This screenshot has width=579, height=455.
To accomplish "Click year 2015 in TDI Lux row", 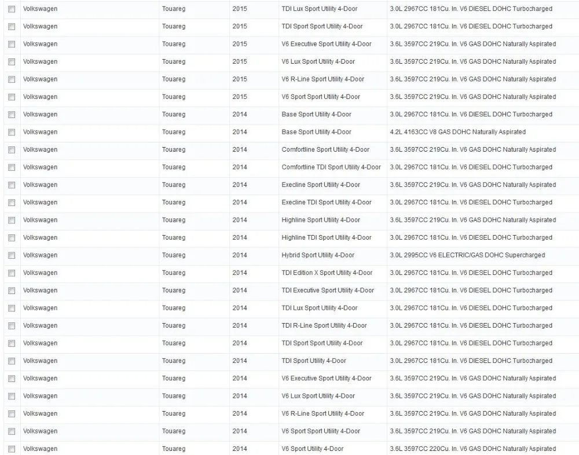I will [x=240, y=9].
